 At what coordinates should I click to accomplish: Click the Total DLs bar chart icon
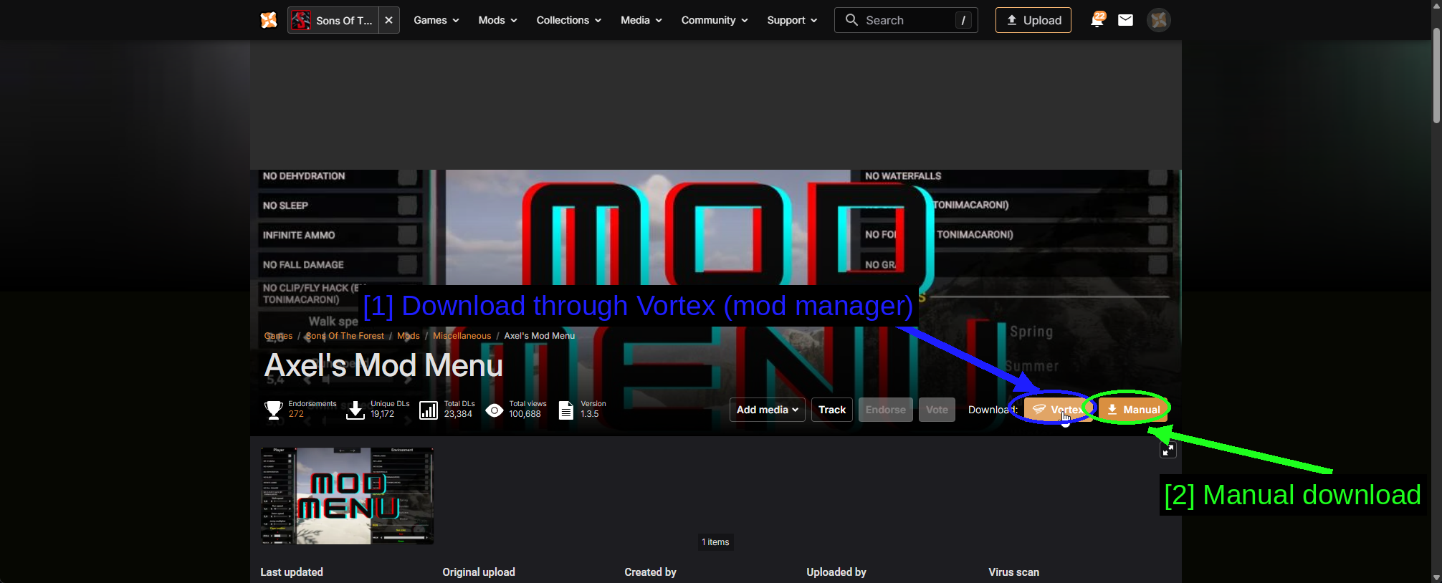pos(429,410)
